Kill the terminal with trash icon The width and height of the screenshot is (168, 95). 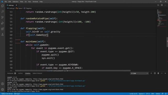158,73
